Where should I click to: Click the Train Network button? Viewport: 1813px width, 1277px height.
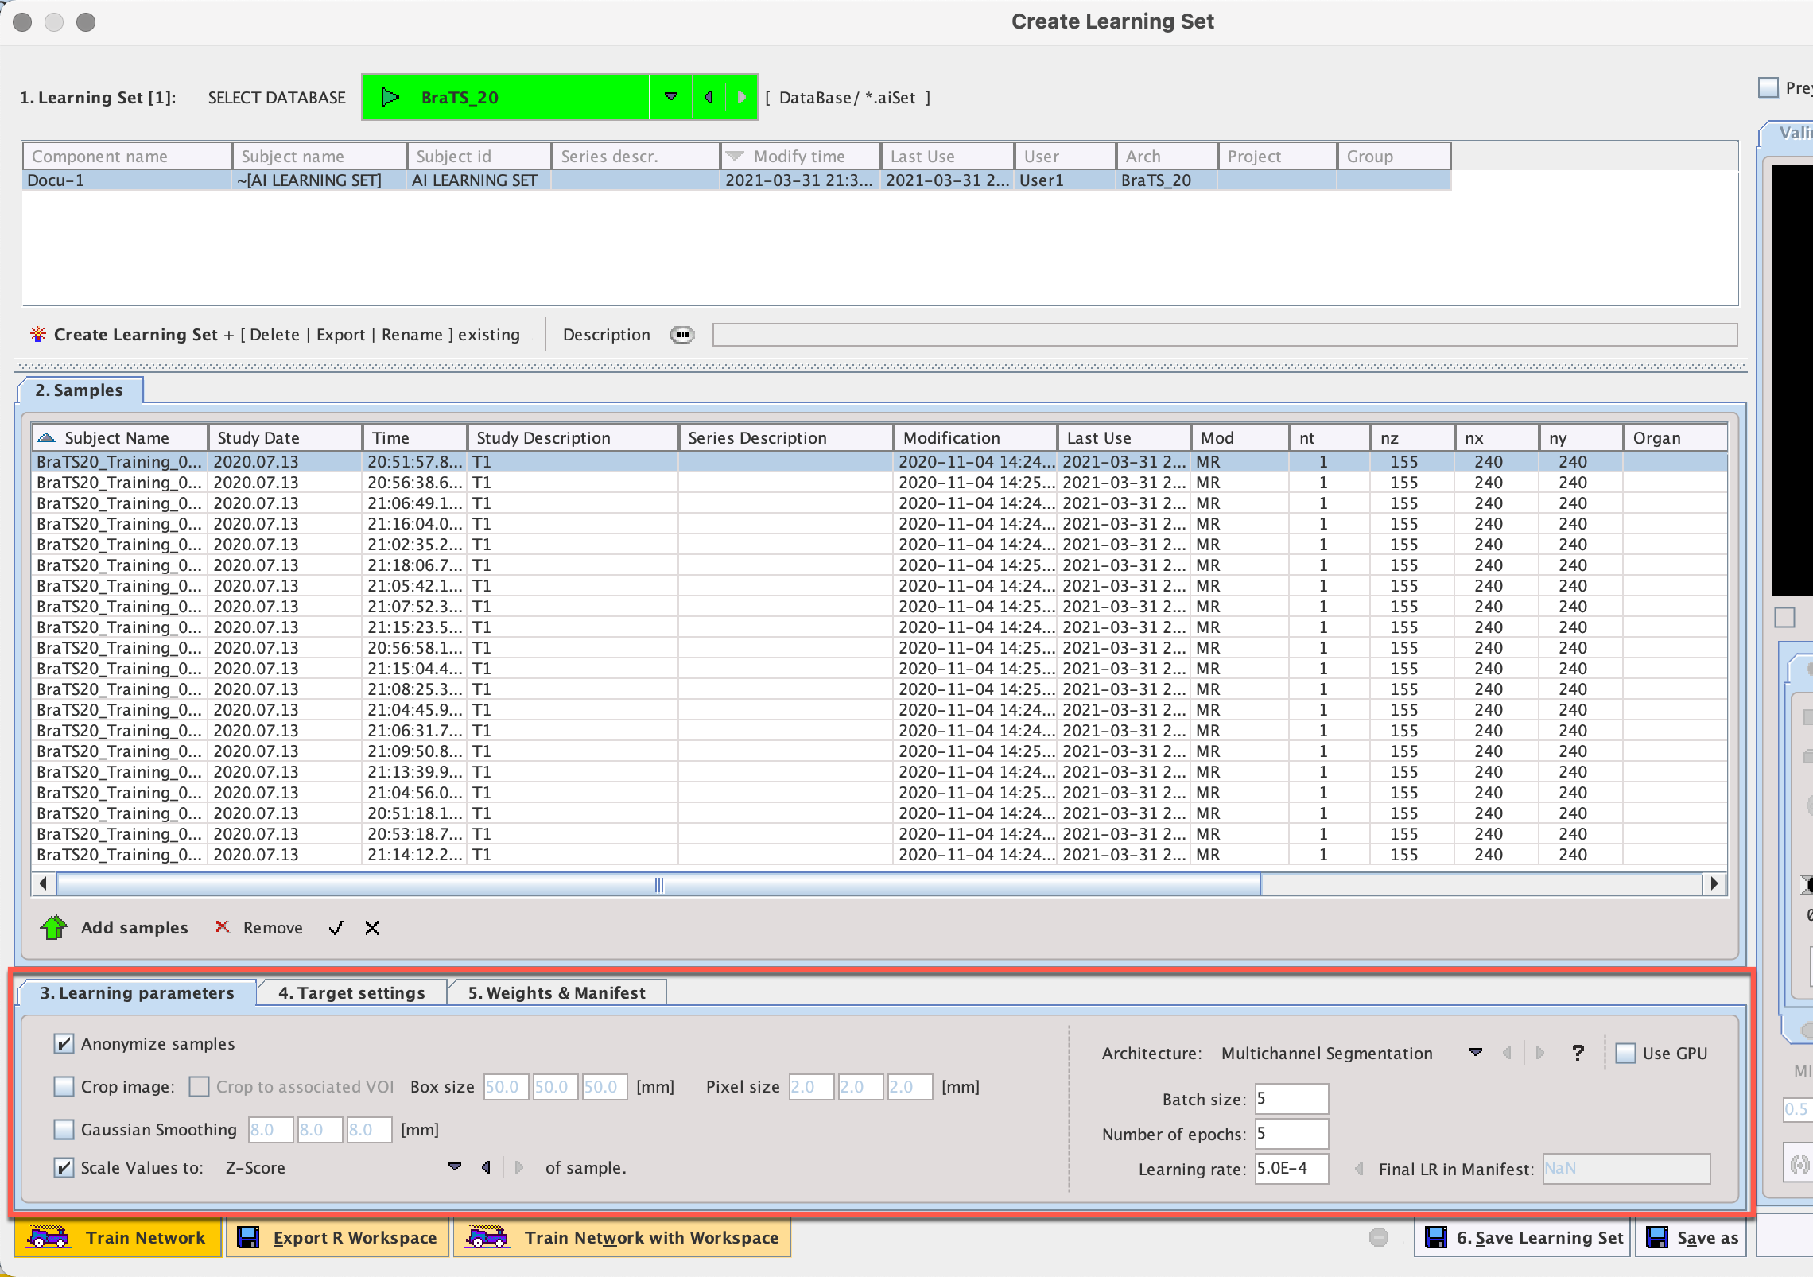(x=118, y=1237)
